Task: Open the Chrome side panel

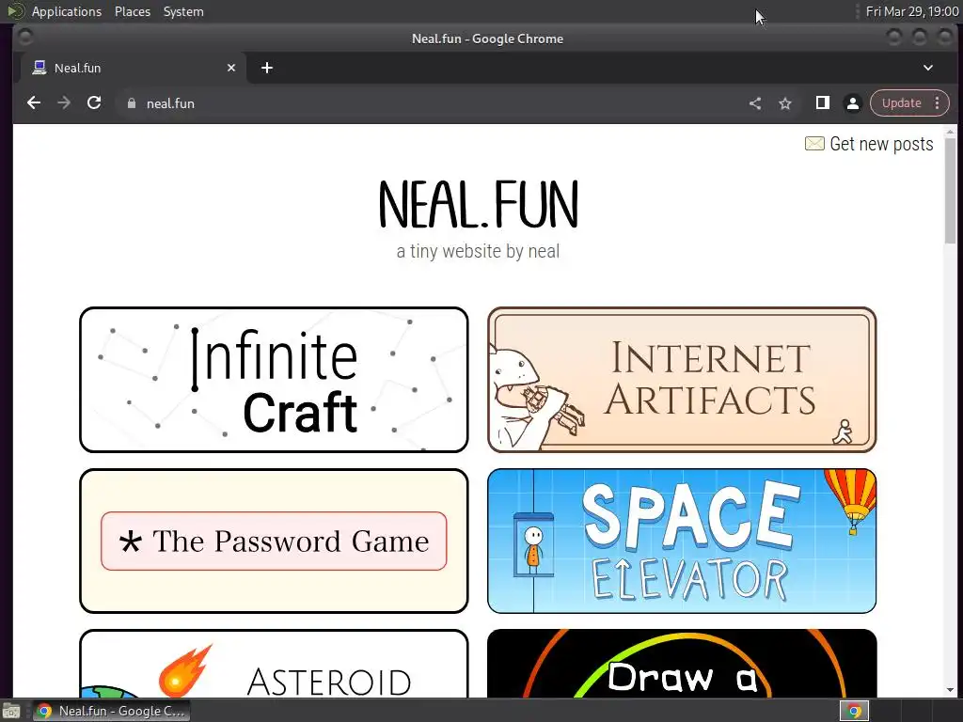Action: coord(822,103)
